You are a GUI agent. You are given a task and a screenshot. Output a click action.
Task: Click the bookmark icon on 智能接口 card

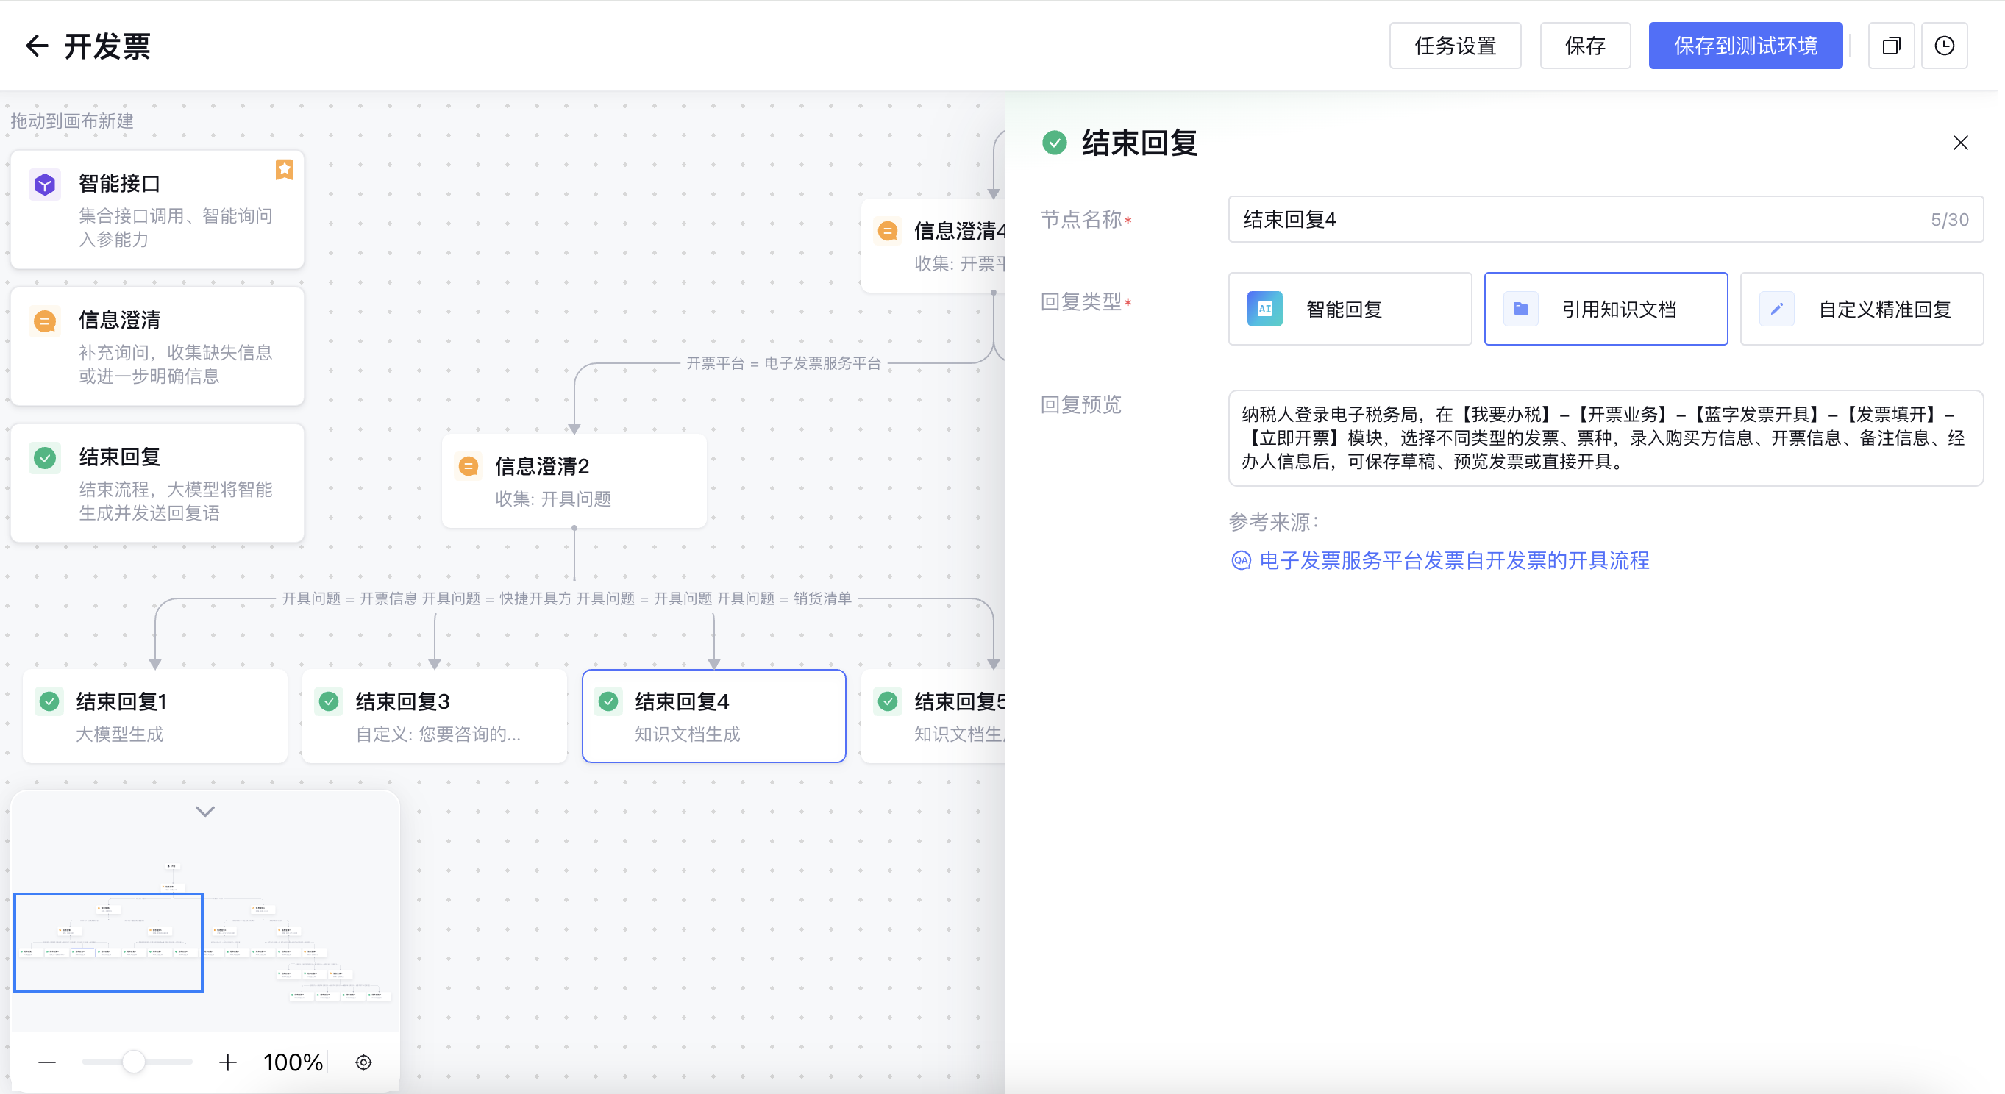(284, 169)
